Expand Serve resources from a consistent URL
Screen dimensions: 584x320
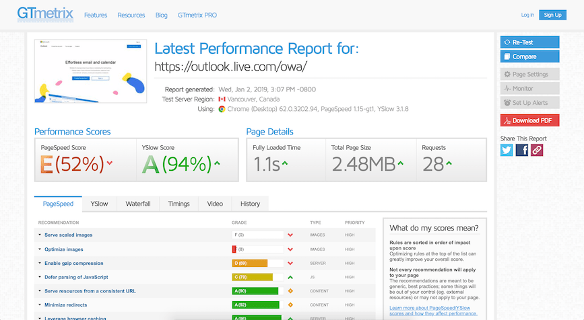(x=90, y=291)
